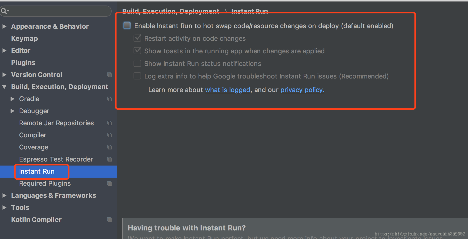Click the search magnifier icon in settings
Screen dimensions: 468x239
[5, 11]
